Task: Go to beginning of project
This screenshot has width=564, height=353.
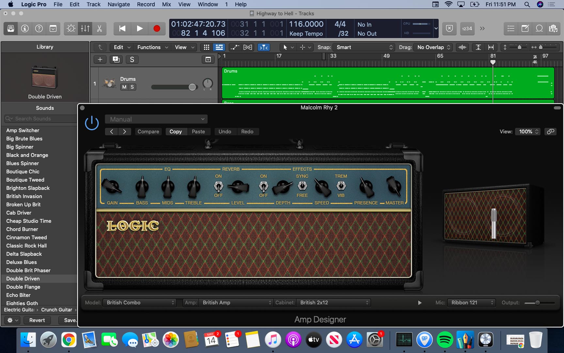Action: (x=122, y=28)
